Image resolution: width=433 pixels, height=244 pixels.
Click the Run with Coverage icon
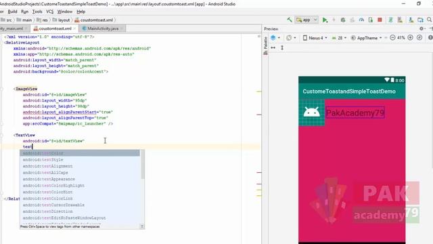click(352, 20)
